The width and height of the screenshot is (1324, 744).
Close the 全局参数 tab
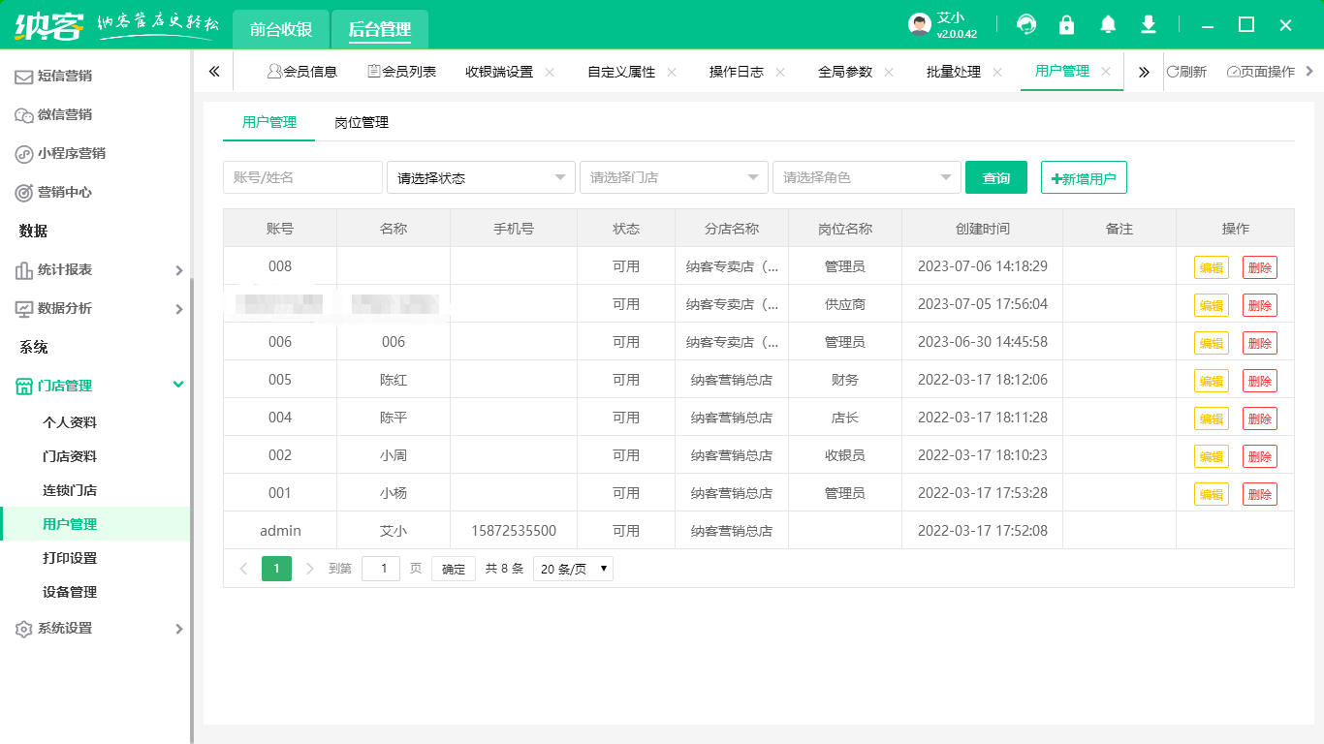(889, 72)
